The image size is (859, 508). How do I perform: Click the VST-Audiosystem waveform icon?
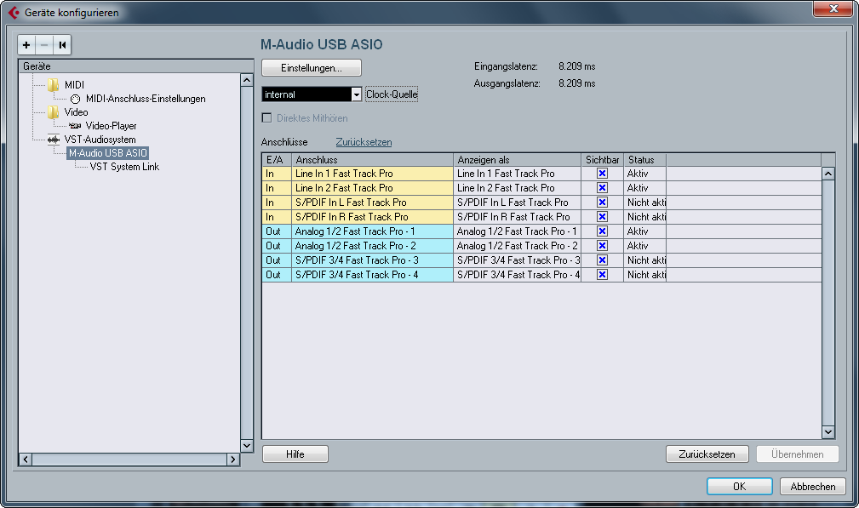[53, 140]
